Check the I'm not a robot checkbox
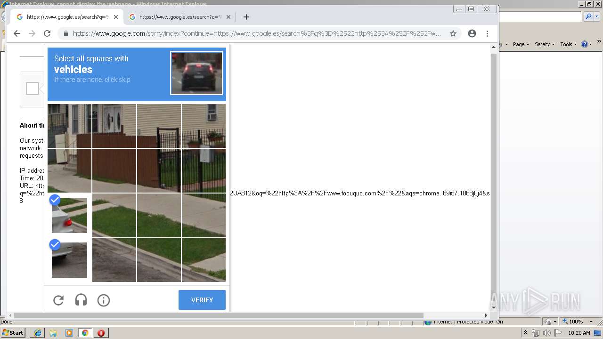 click(x=33, y=89)
